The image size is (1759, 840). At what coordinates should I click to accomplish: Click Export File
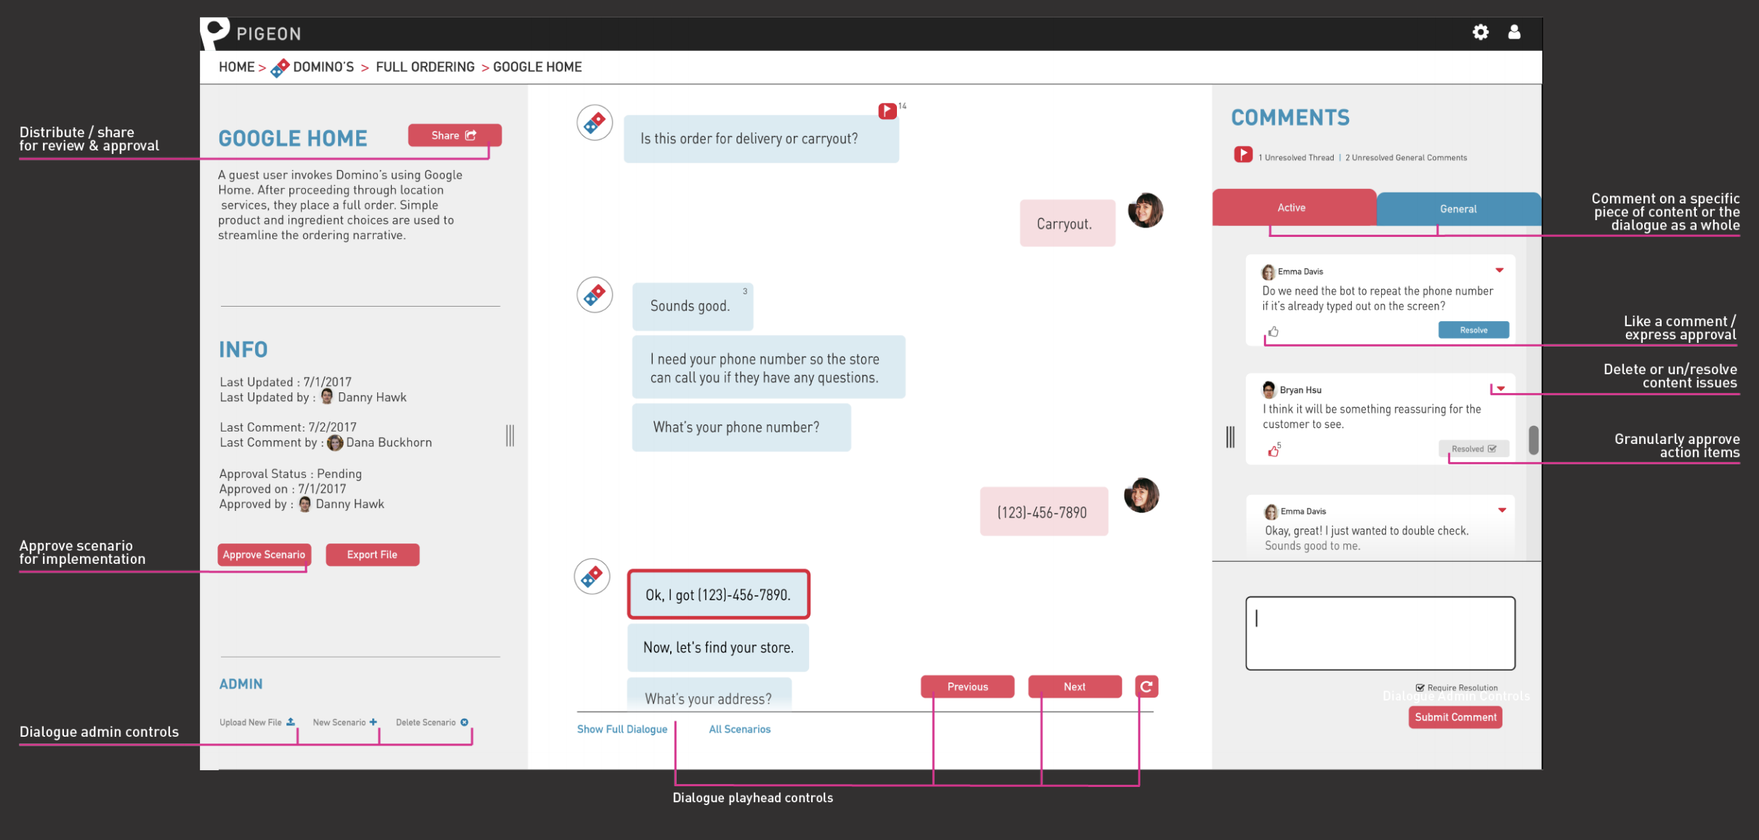pos(372,555)
